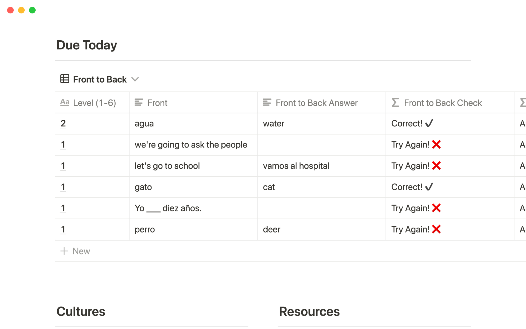Click the vamos al hospital answer cell
Viewport: 526px width, 329px height.
click(296, 166)
